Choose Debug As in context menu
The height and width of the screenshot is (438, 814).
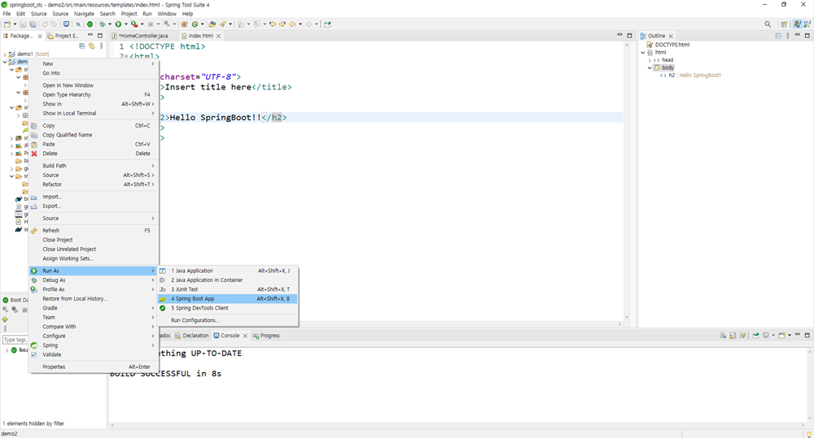[x=94, y=280]
